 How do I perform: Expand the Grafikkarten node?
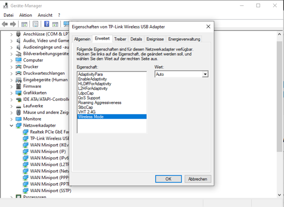pyautogui.click(x=12, y=93)
